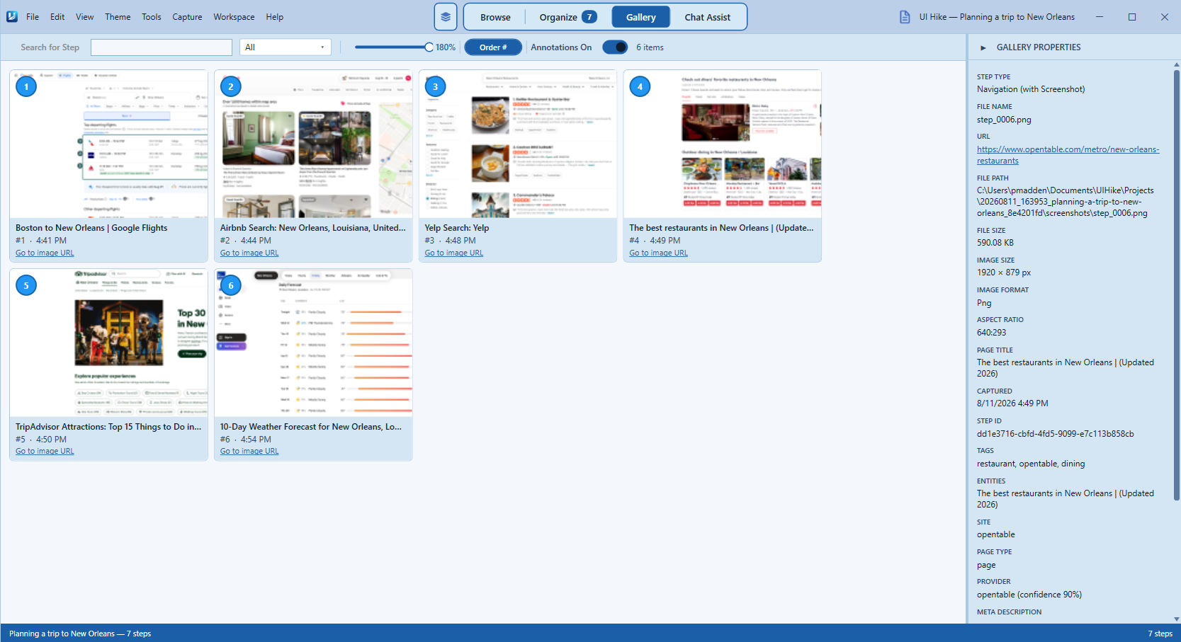1181x642 pixels.
Task: Click the opentable (confidence 90%) provider value
Action: tap(1029, 595)
